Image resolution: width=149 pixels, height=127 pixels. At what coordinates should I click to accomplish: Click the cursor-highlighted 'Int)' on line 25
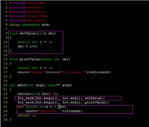coord(62,107)
